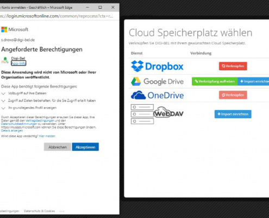Click 'Hier melden' link
This screenshot has height=218, width=269.
[x=47, y=136]
